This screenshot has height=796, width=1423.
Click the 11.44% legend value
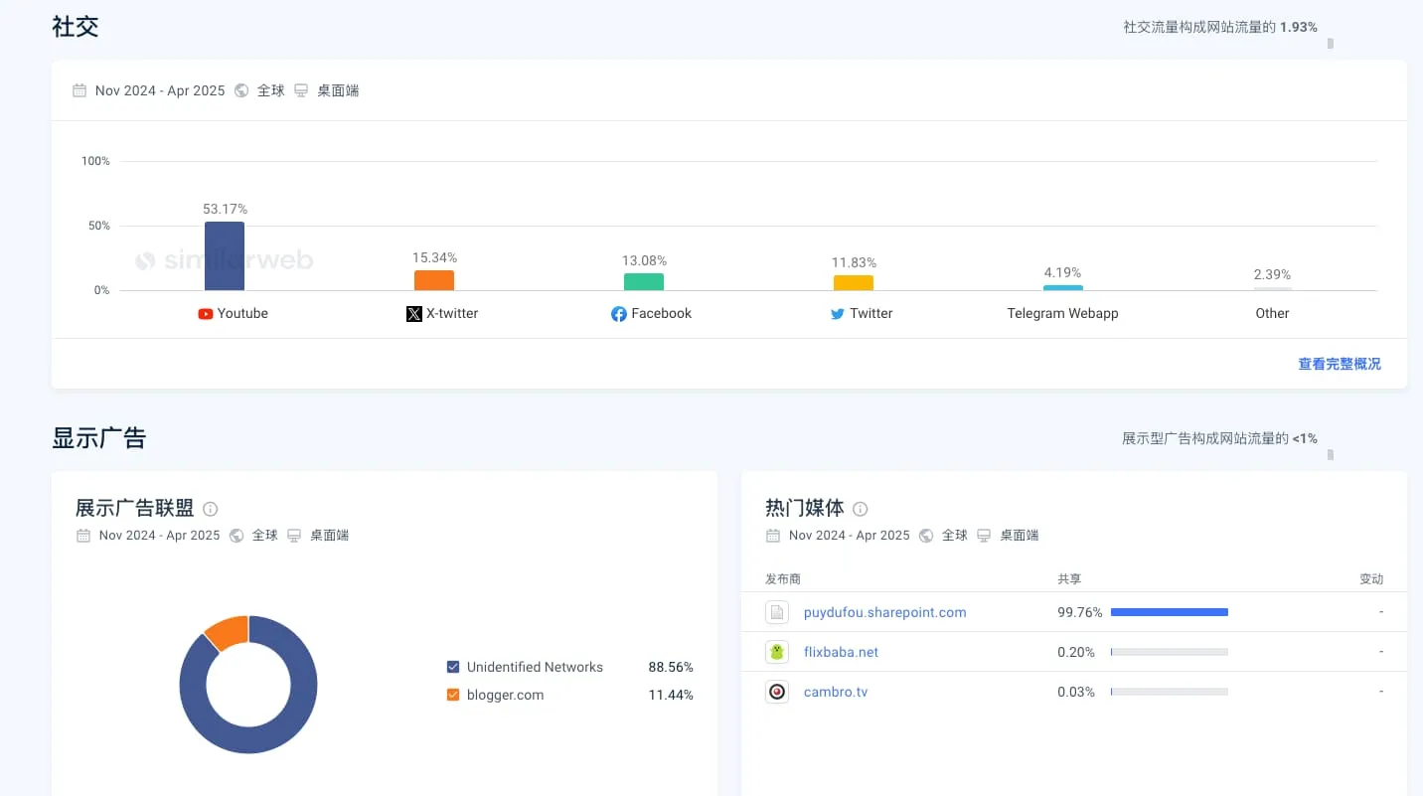[671, 696]
